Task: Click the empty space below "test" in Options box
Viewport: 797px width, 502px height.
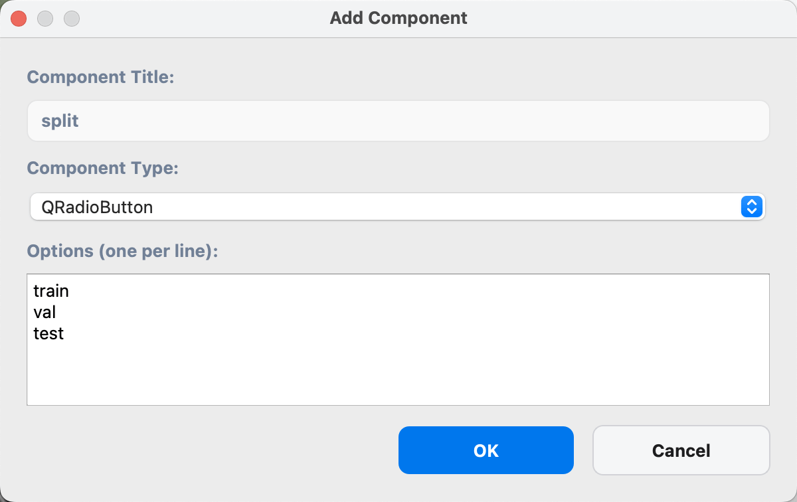Action: pyautogui.click(x=398, y=373)
